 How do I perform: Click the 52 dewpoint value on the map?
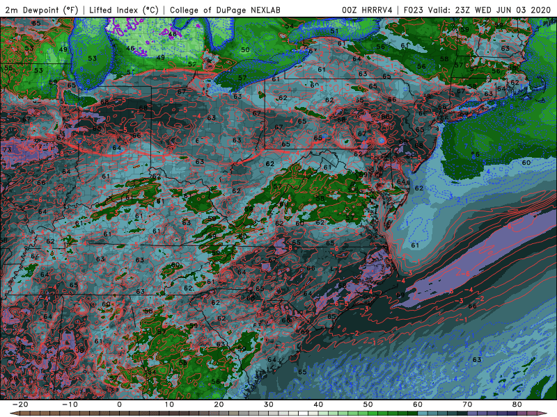[192, 64]
